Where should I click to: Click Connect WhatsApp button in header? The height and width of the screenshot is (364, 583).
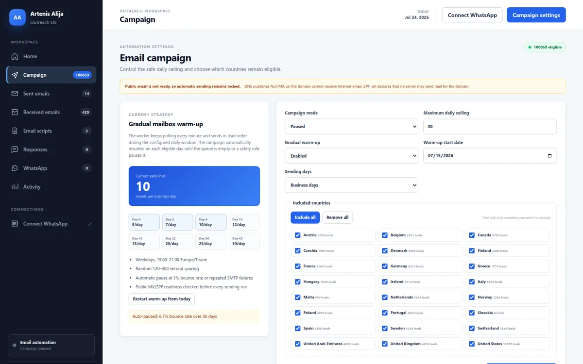point(472,15)
